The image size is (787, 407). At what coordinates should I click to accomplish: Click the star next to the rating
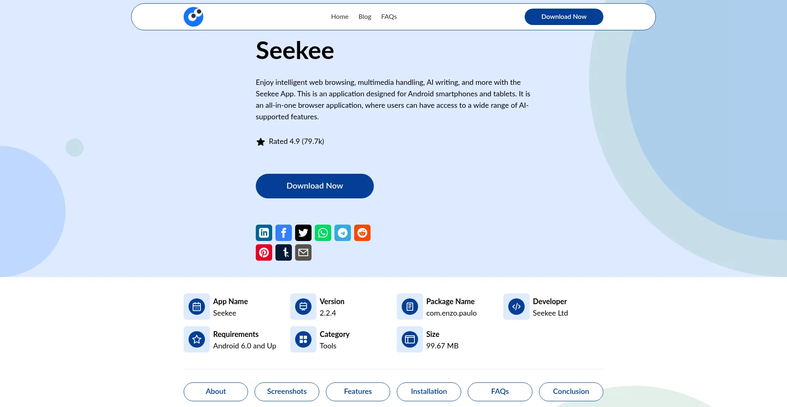pyautogui.click(x=261, y=141)
